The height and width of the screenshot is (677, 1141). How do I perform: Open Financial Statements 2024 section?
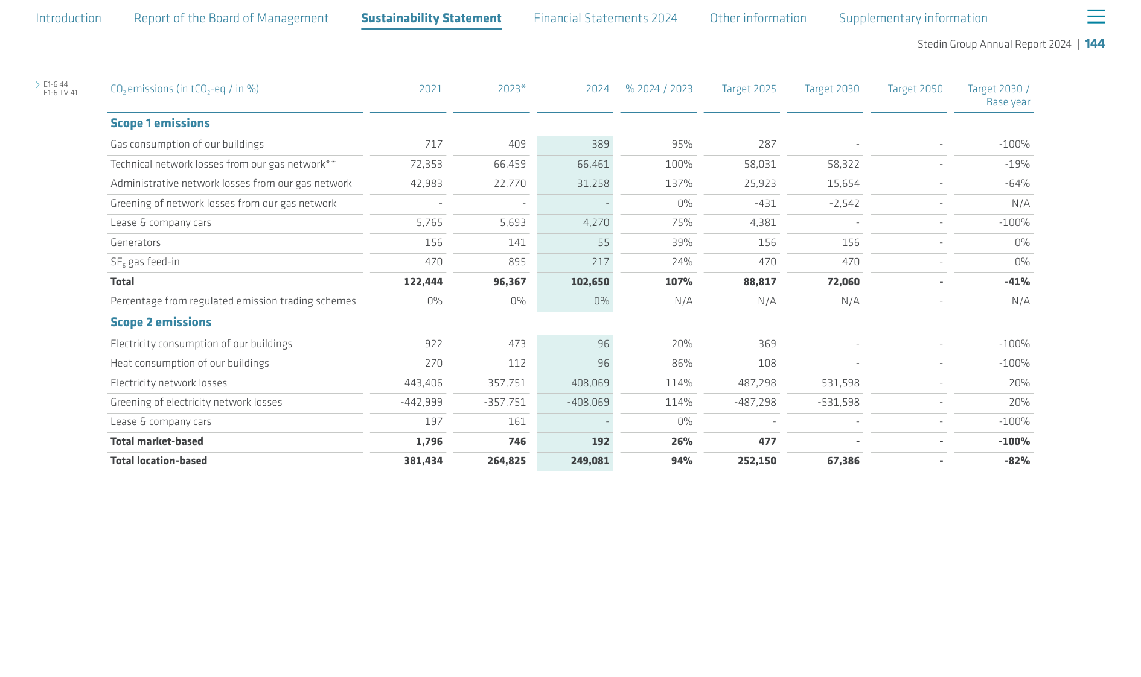[606, 19]
